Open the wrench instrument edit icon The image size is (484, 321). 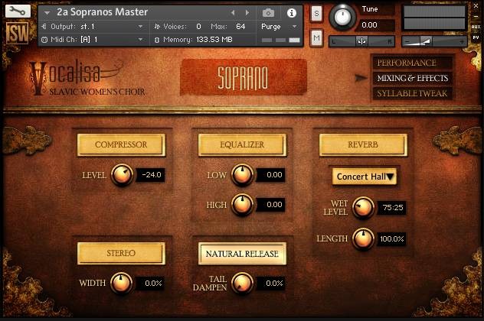click(18, 11)
